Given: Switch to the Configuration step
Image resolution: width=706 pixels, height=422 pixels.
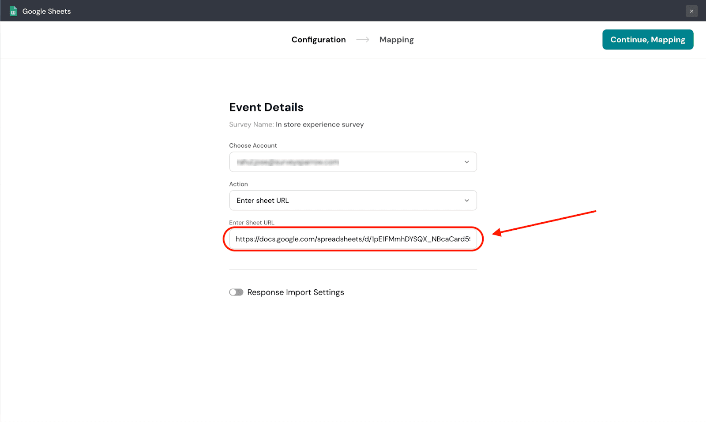Looking at the screenshot, I should point(318,40).
